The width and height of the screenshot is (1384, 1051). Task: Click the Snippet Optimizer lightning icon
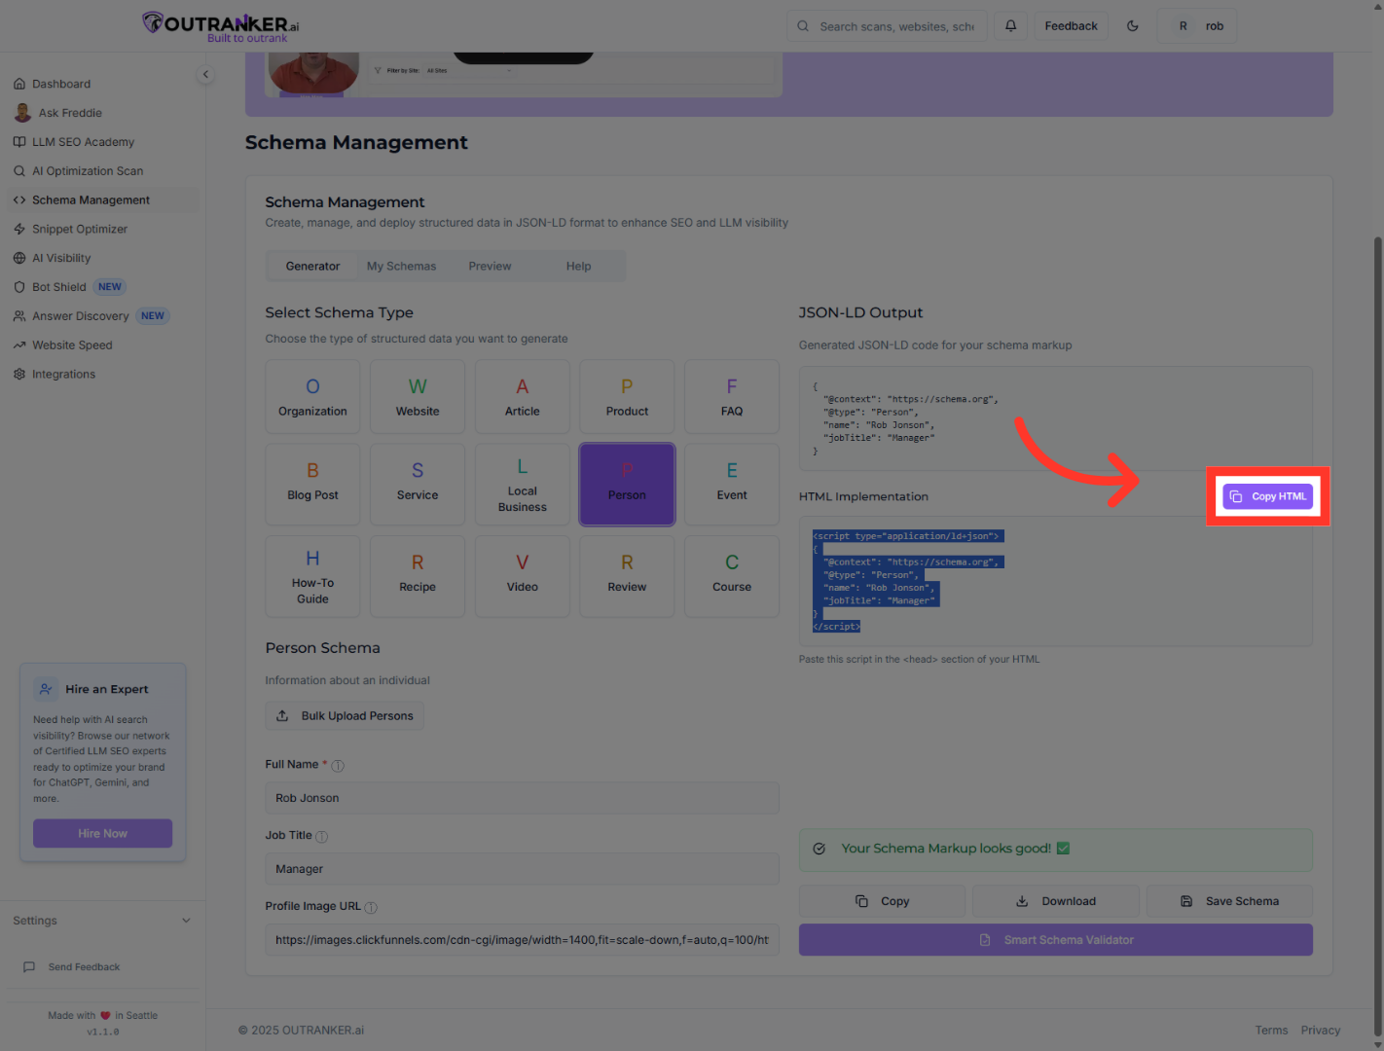tap(19, 230)
